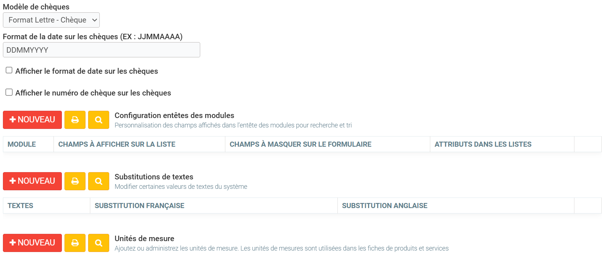
Task: Print the Substitutions de textes list
Action: point(75,181)
